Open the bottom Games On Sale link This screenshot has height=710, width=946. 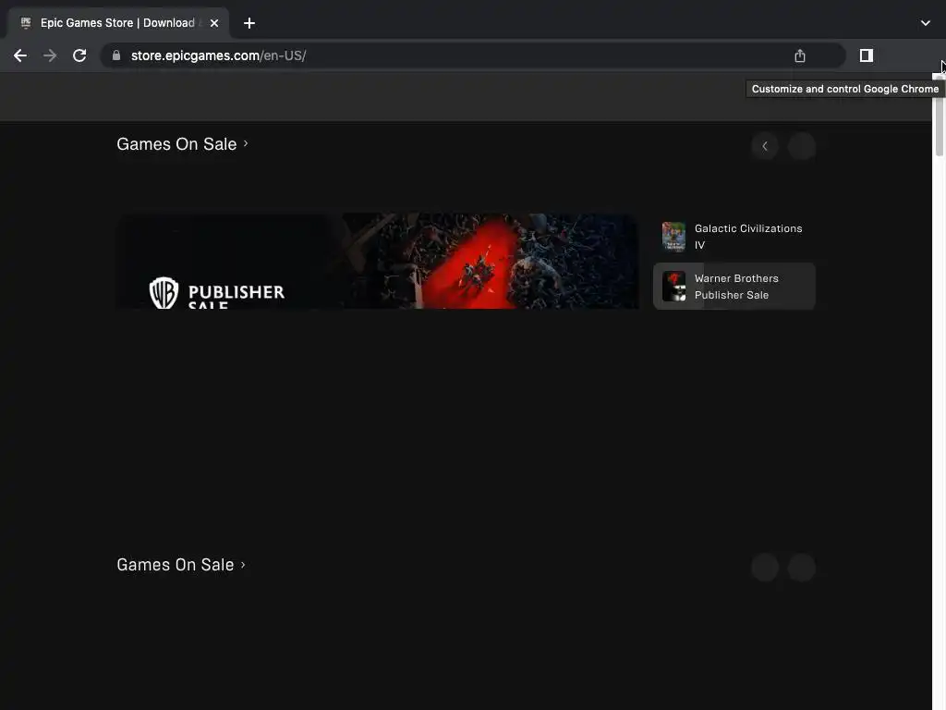[181, 565]
